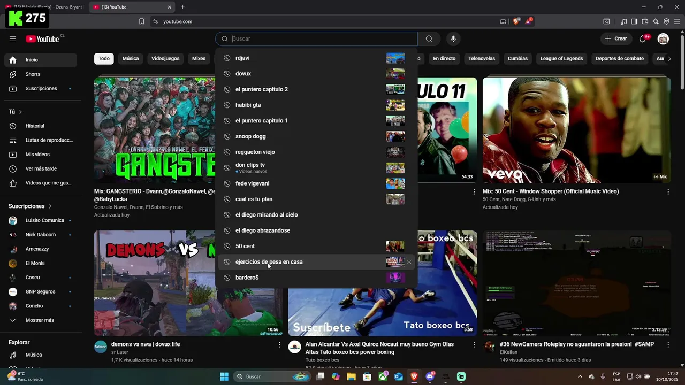
Task: Select the En directo filter chip
Action: pyautogui.click(x=444, y=59)
